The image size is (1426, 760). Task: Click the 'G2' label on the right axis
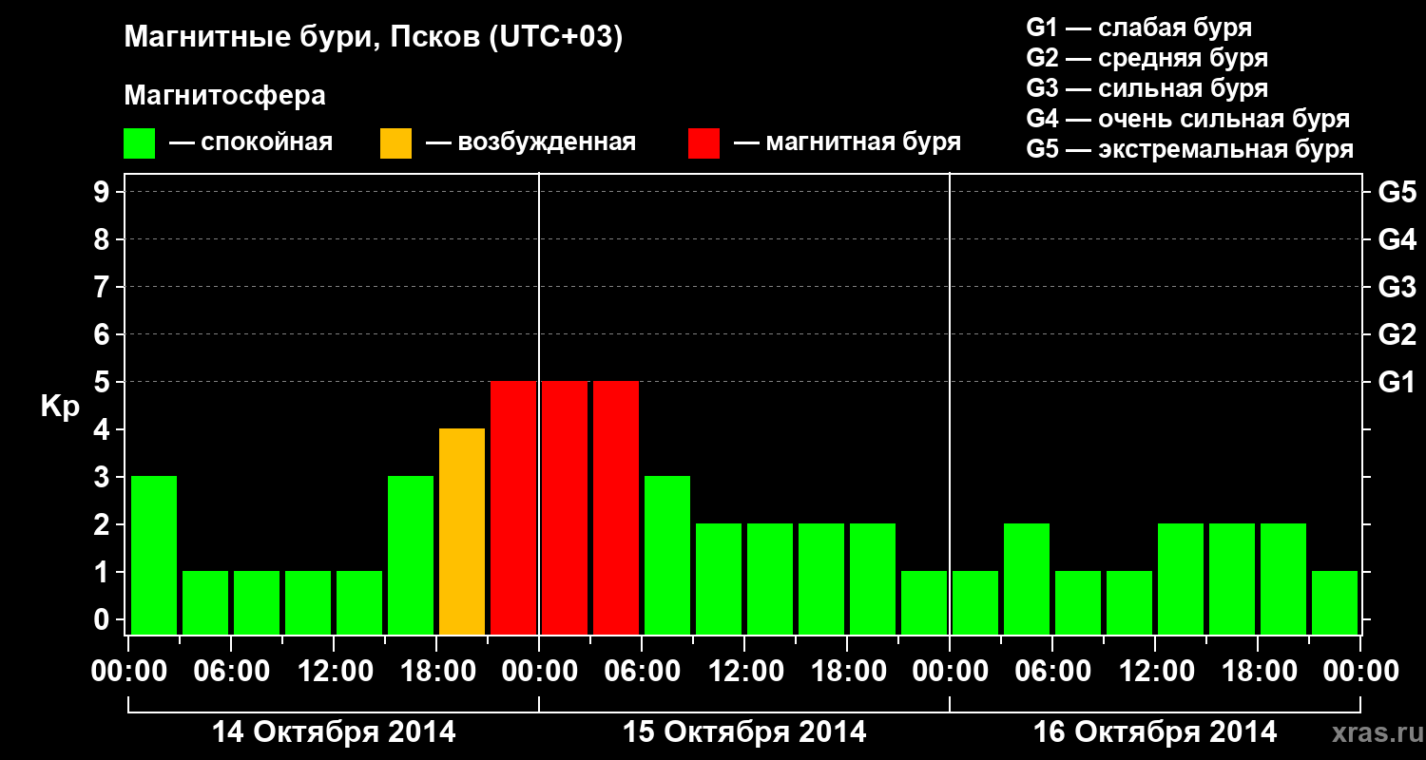coord(1397,334)
